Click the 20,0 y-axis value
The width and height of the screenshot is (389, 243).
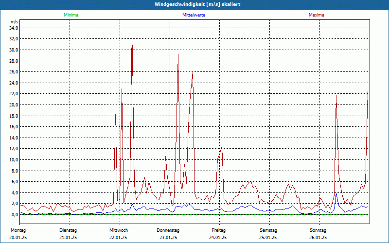click(14, 104)
